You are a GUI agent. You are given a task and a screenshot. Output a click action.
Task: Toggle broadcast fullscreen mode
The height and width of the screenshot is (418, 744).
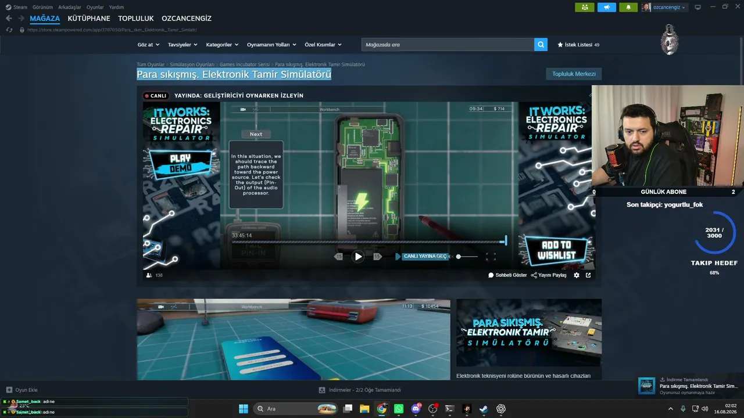point(491,257)
